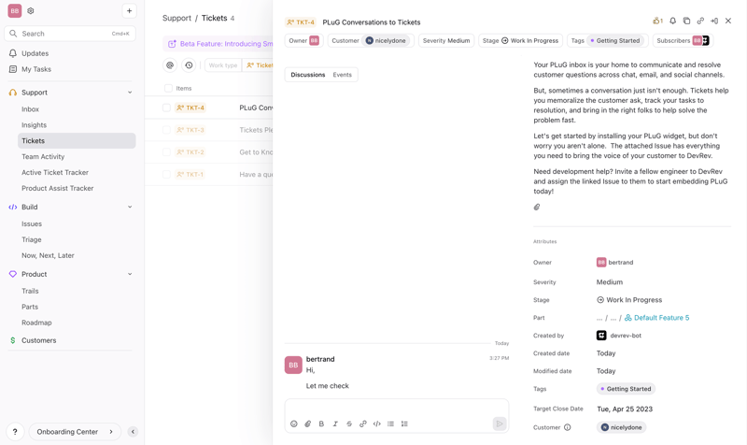Insert emoji in message composer
This screenshot has height=445, width=747.
[x=294, y=423]
